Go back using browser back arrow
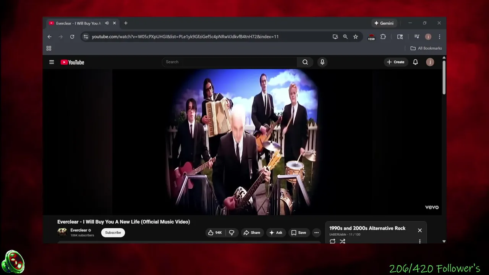This screenshot has height=275, width=489. 49,37
